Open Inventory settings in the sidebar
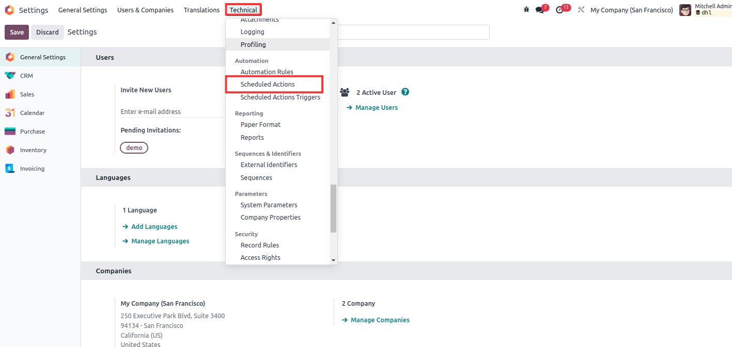This screenshot has width=732, height=347. pos(40,150)
